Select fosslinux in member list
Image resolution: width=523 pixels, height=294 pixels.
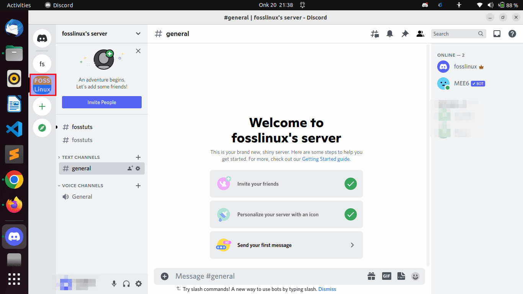pos(475,67)
